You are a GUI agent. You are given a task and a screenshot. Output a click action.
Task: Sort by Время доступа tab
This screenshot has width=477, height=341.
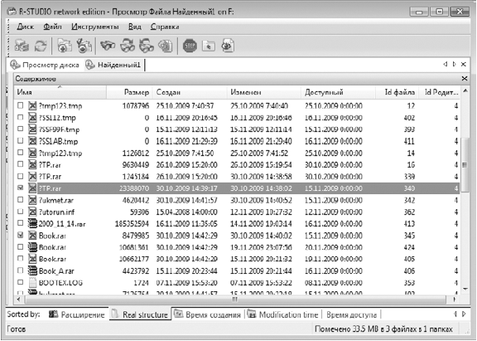point(351,314)
